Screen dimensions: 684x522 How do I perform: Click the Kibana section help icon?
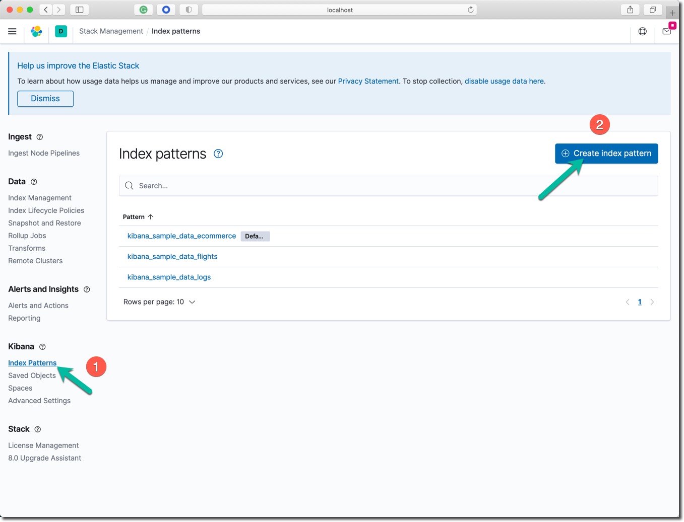point(42,347)
